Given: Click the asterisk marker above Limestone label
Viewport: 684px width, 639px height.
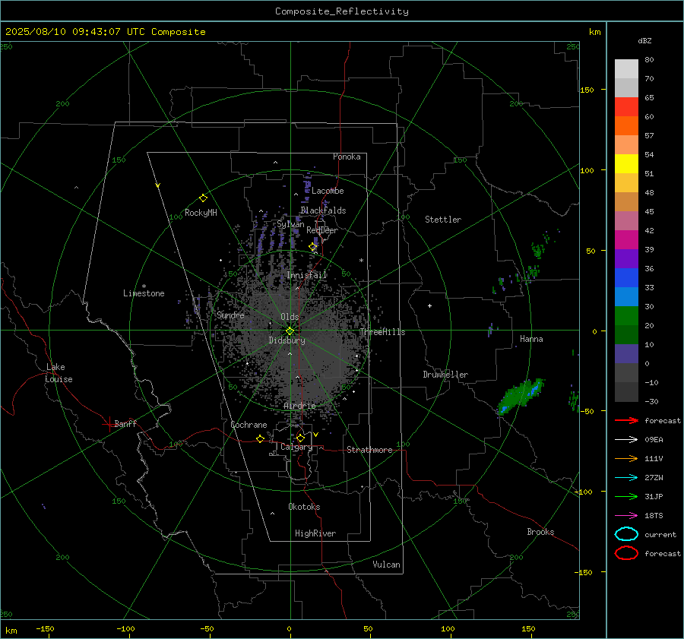Looking at the screenshot, I should click(x=144, y=286).
